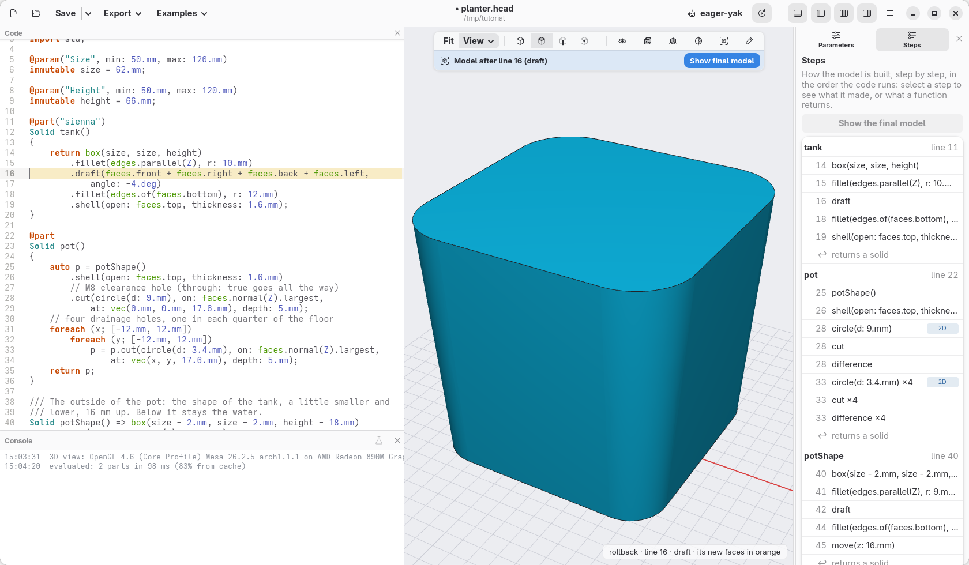The height and width of the screenshot is (565, 969).
Task: Click the wireframe box icon
Action: 648,41
